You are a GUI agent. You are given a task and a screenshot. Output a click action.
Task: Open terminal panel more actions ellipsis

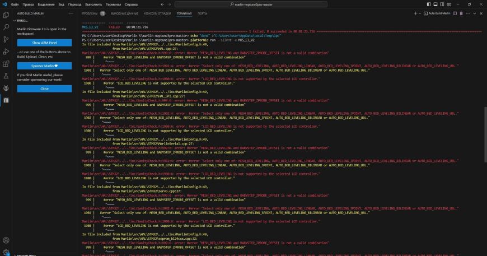point(468,13)
